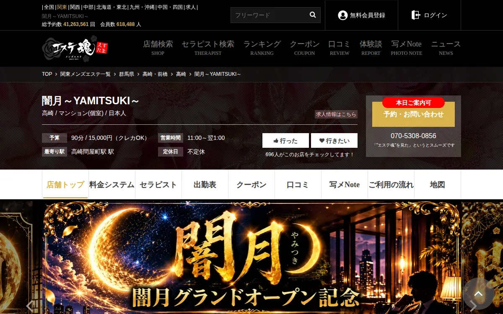Viewport: 503px width, 314px height.
Task: Select the クーポン shop tab
Action: coord(251,185)
